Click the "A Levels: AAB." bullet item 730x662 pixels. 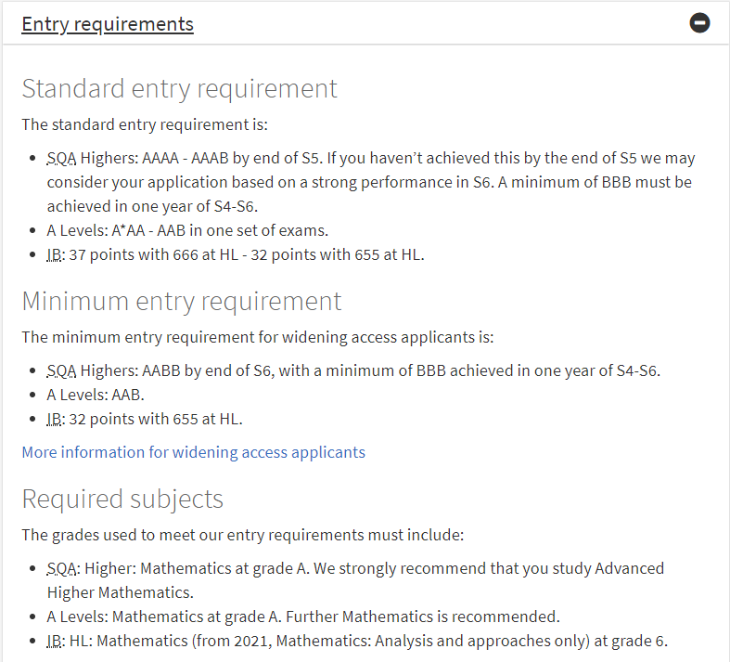(95, 396)
